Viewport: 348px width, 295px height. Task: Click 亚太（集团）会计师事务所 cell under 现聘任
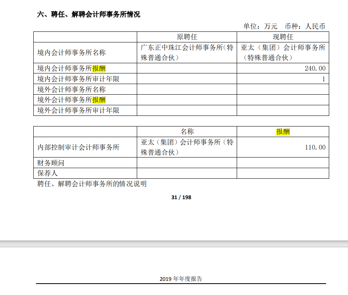[x=283, y=53]
